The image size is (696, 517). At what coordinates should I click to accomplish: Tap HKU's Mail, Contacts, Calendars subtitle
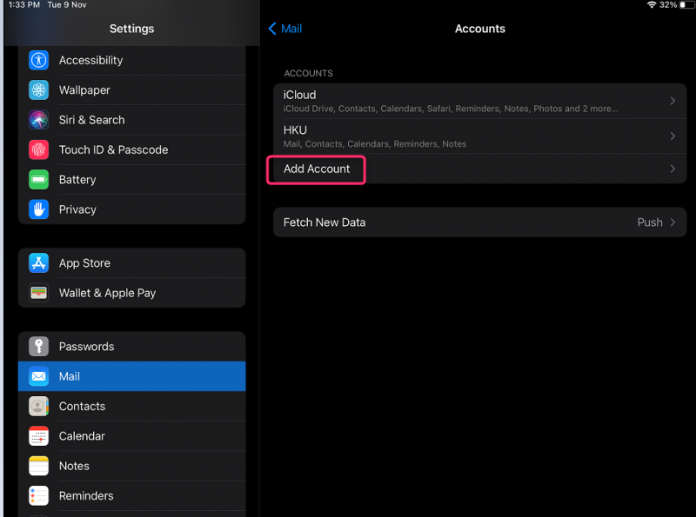pos(375,144)
